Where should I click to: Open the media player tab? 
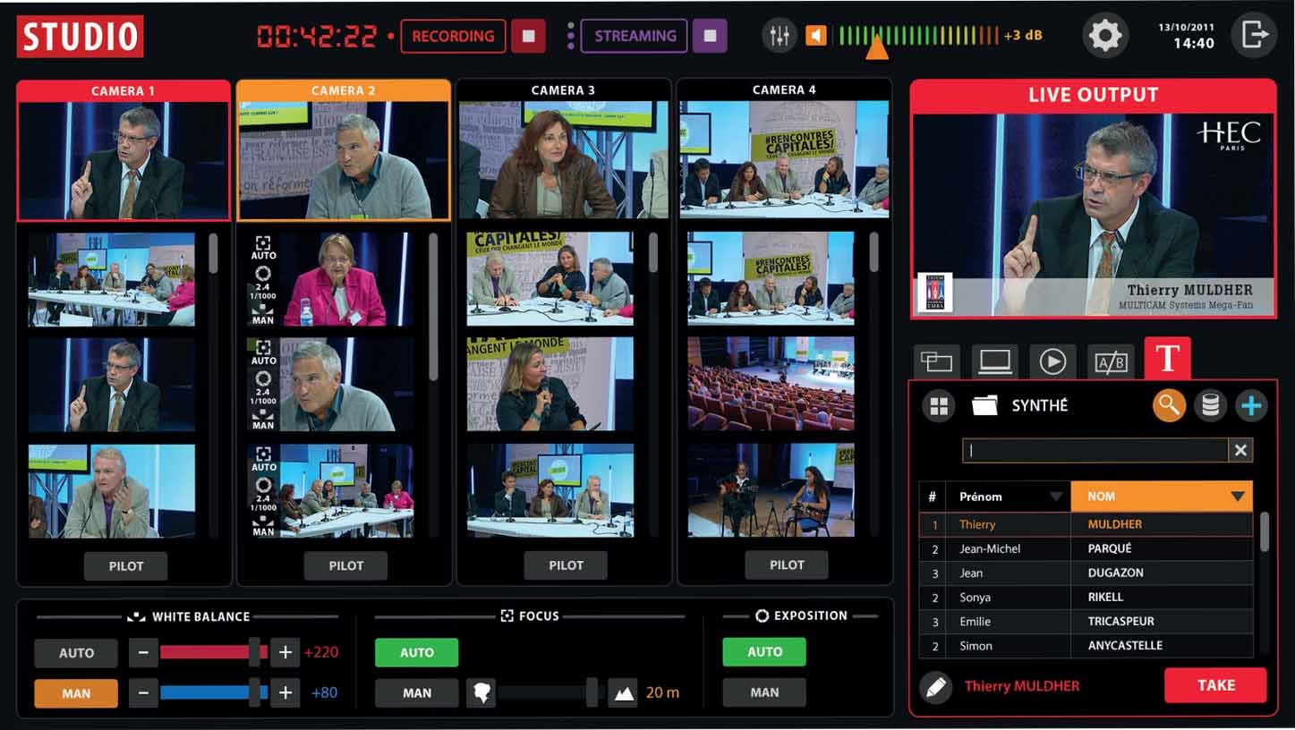1052,361
